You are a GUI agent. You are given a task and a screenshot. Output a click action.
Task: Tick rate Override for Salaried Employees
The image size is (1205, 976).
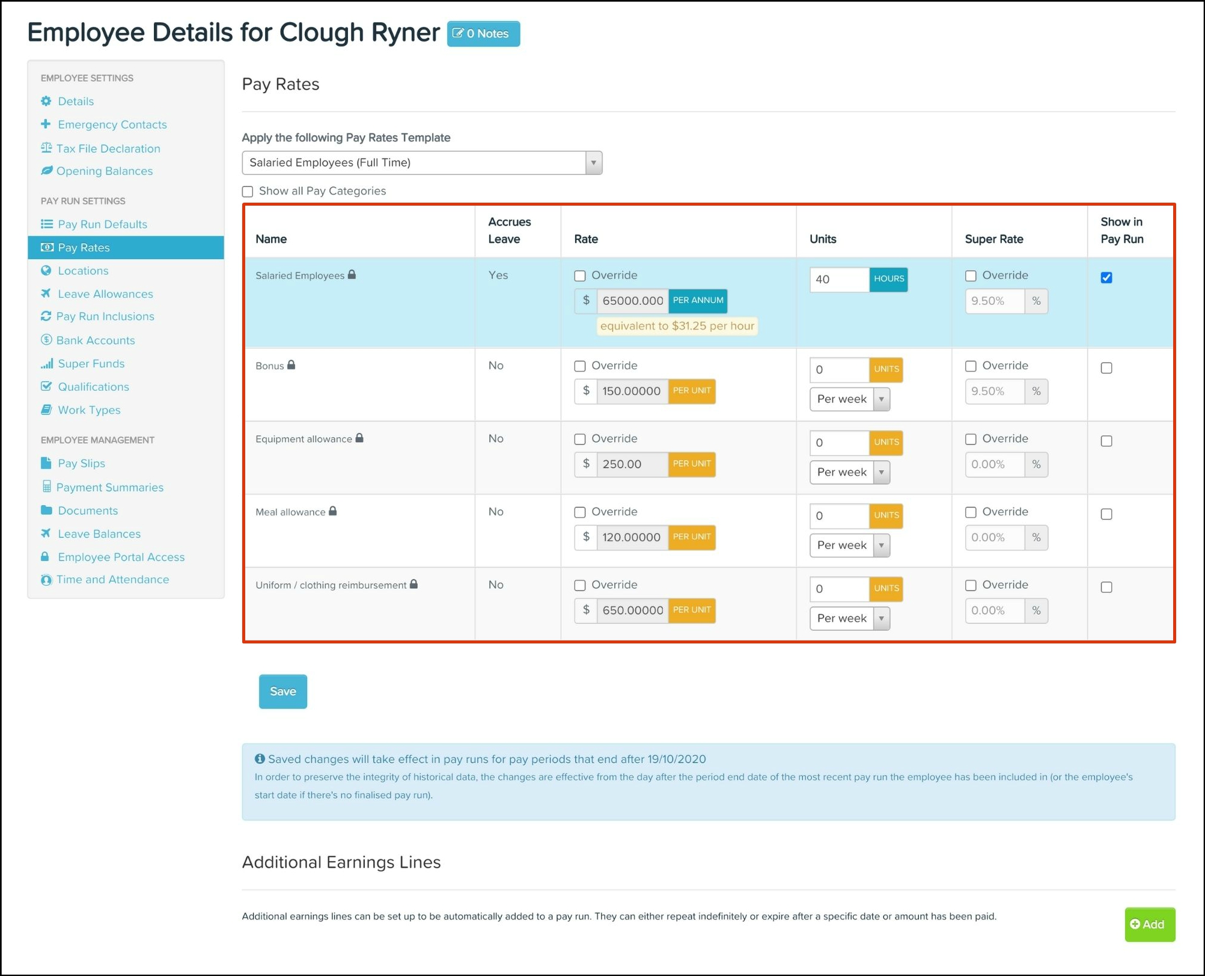pos(580,276)
